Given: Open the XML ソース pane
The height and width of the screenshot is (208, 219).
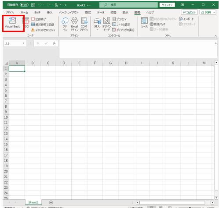Looking at the screenshot, I should tap(144, 23).
